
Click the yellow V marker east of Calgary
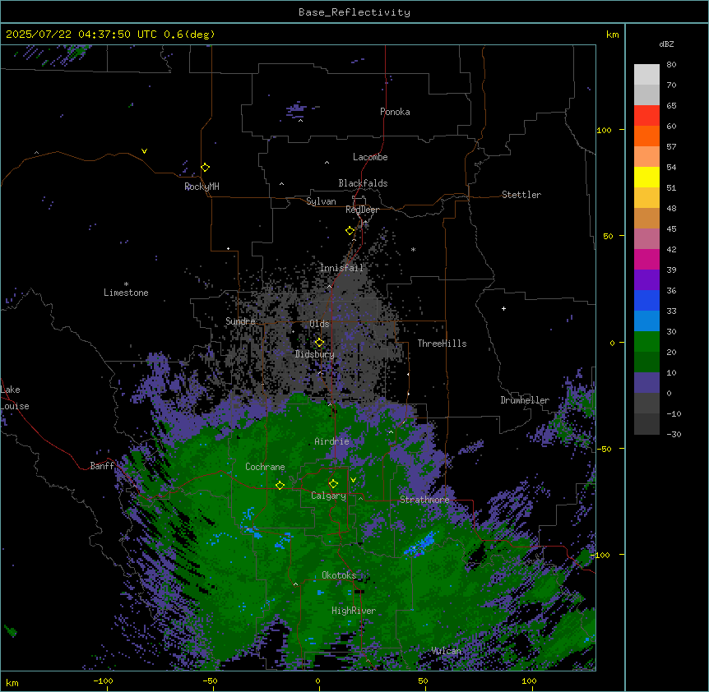(x=353, y=480)
